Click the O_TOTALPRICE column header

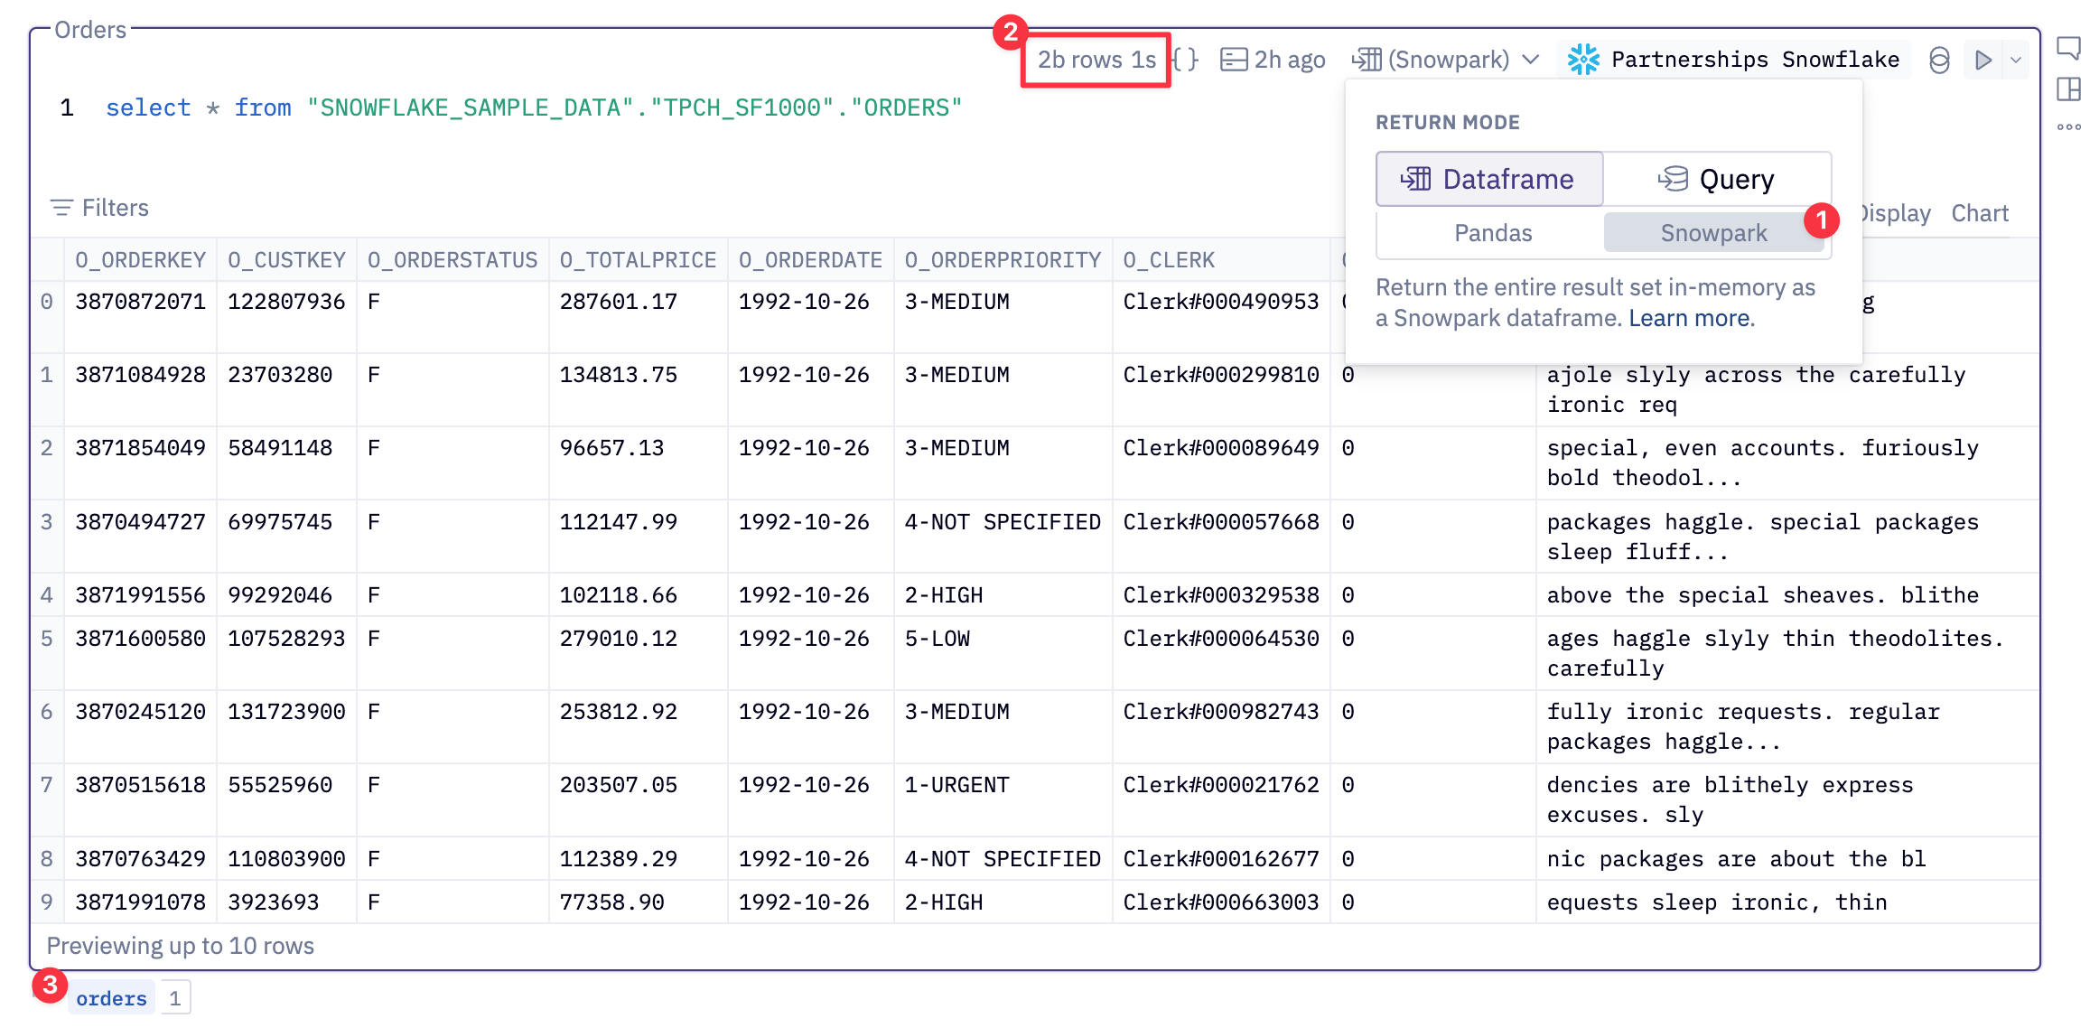[637, 260]
